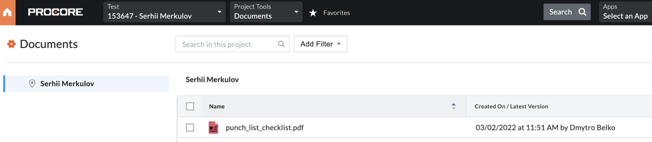Open the Apps Select an App menu

point(625,12)
